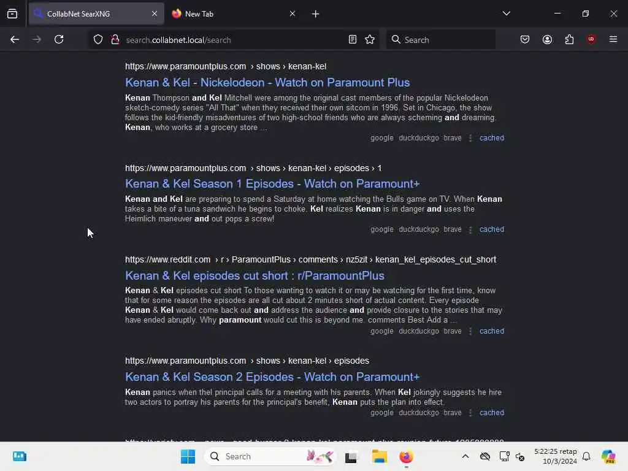Click paramountplus.com URL above Season 2 result

point(247,361)
